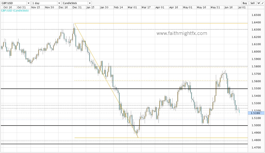Click the Mar 17 date label

click(146, 8)
